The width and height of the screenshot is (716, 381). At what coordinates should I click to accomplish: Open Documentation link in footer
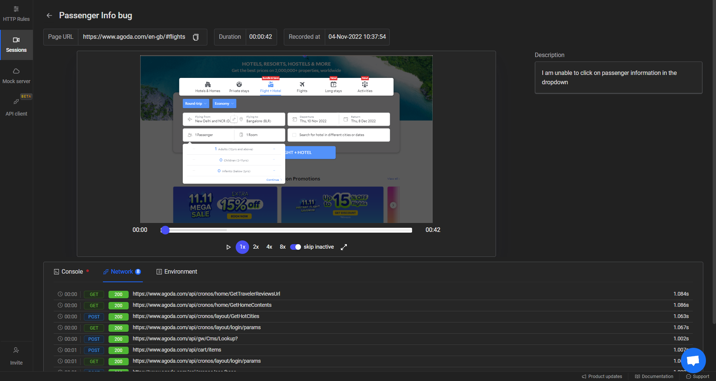tap(654, 377)
